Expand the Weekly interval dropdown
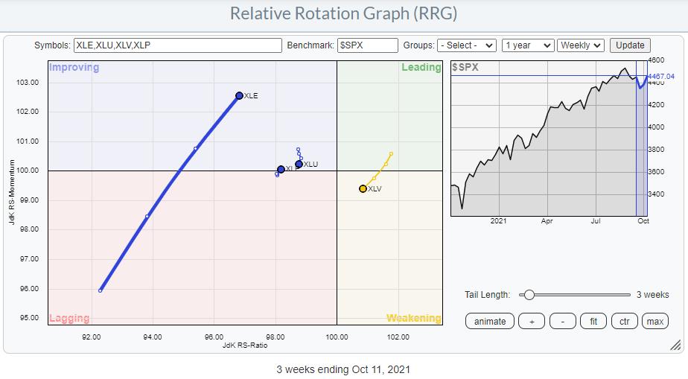This screenshot has height=379, width=688. (581, 45)
